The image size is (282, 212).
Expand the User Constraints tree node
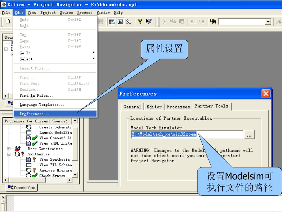coord(9,149)
